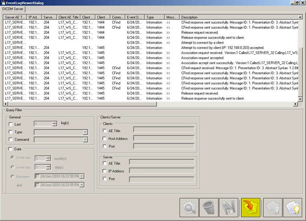Click the magnifier search logs icon button
This screenshot has height=221, width=306.
pyautogui.click(x=189, y=208)
